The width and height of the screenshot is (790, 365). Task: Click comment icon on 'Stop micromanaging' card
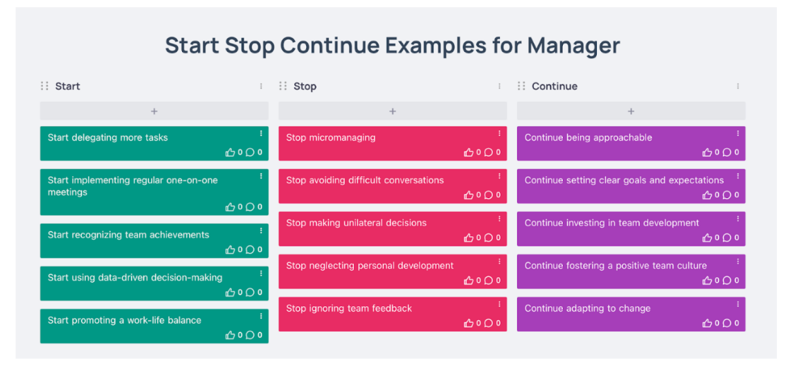pyautogui.click(x=488, y=152)
